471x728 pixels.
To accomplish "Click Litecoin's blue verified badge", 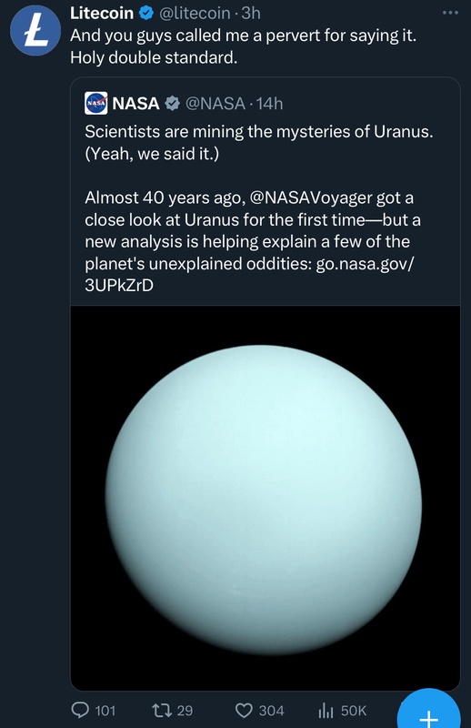I will (146, 13).
